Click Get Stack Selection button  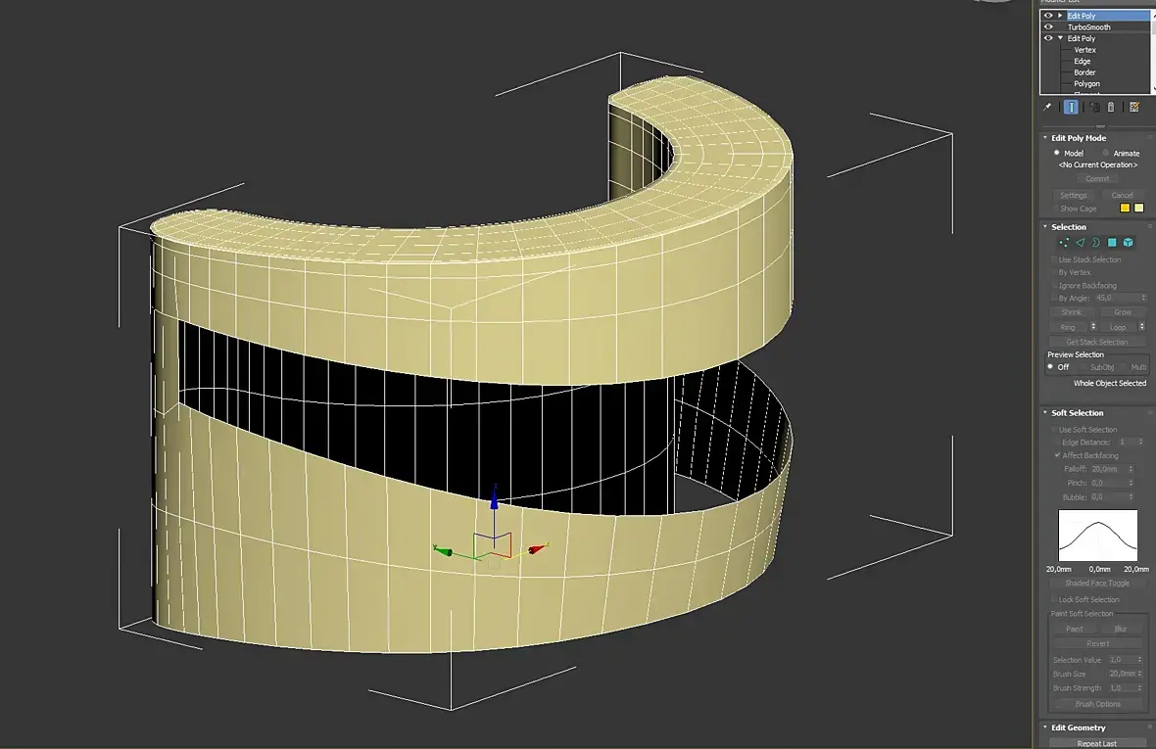coord(1097,342)
